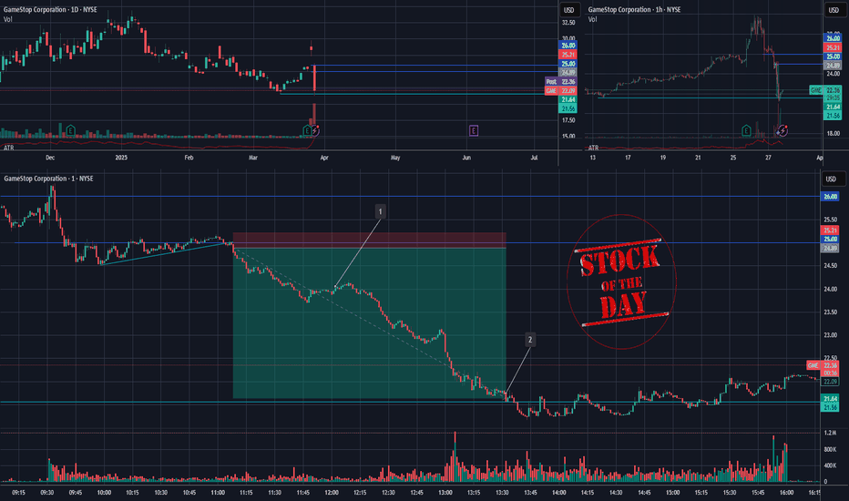Open the lightning news marker on the daily chart

click(315, 130)
